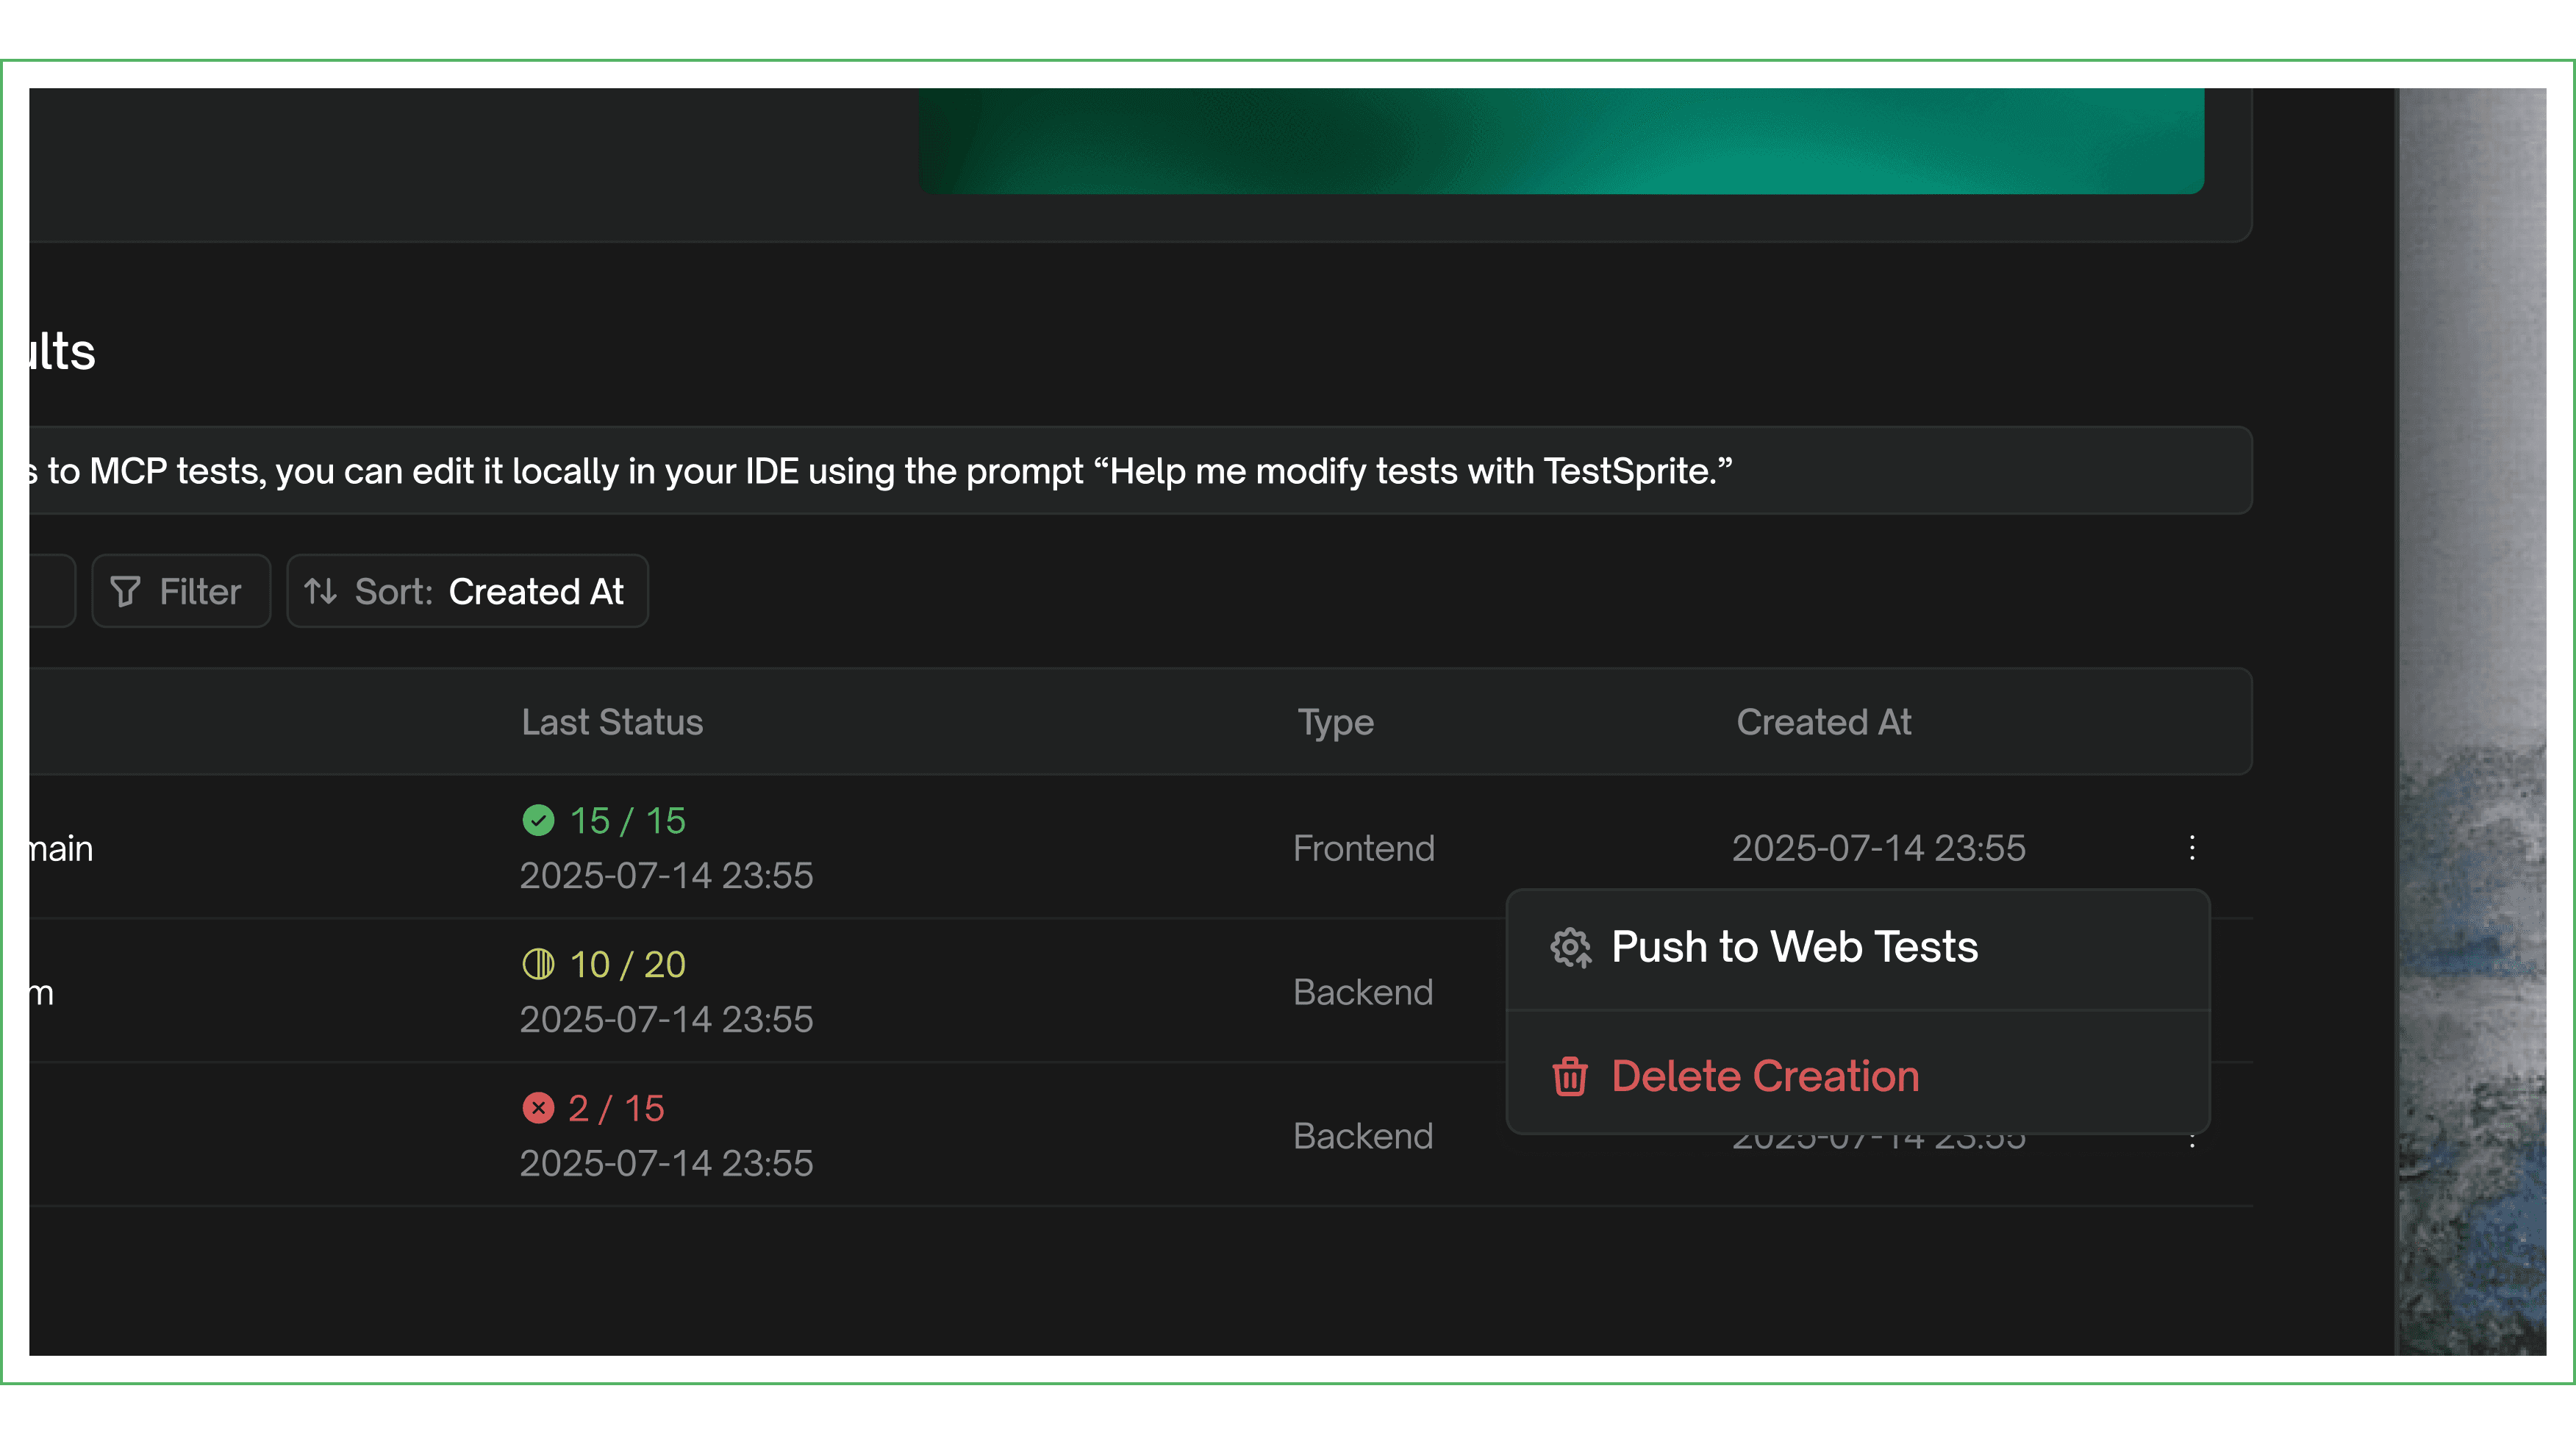The image size is (2576, 1444).
Task: Click the sort arrows icon
Action: (320, 592)
